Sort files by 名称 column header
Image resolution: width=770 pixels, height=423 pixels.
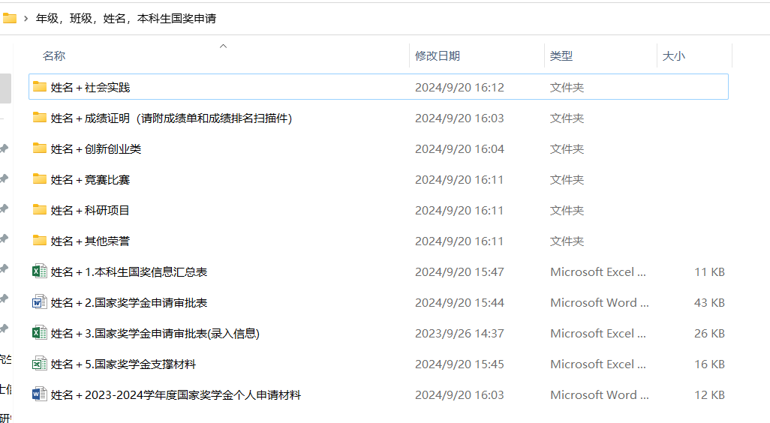[54, 56]
